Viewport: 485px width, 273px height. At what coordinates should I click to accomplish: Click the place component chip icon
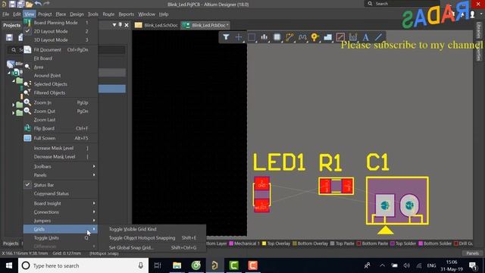pyautogui.click(x=277, y=37)
